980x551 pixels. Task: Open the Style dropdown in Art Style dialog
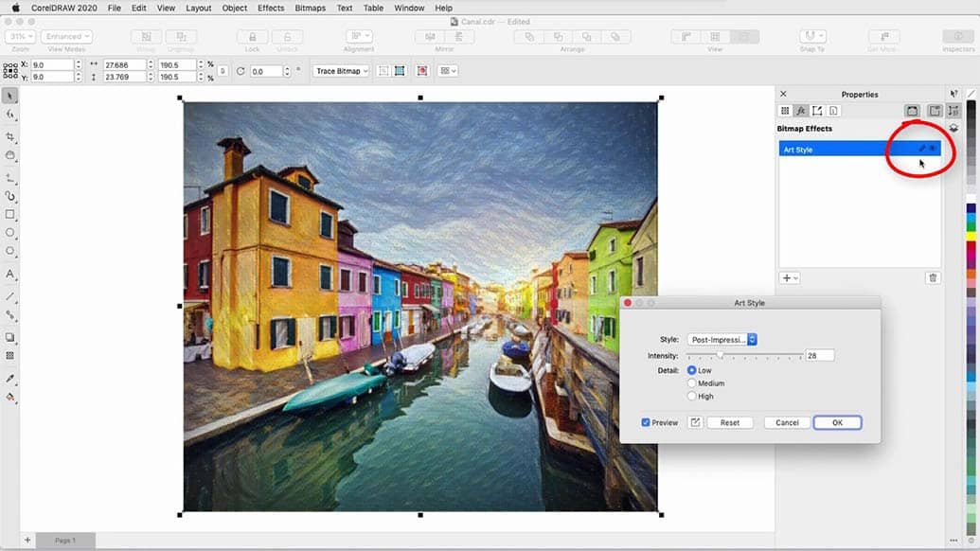tap(722, 339)
